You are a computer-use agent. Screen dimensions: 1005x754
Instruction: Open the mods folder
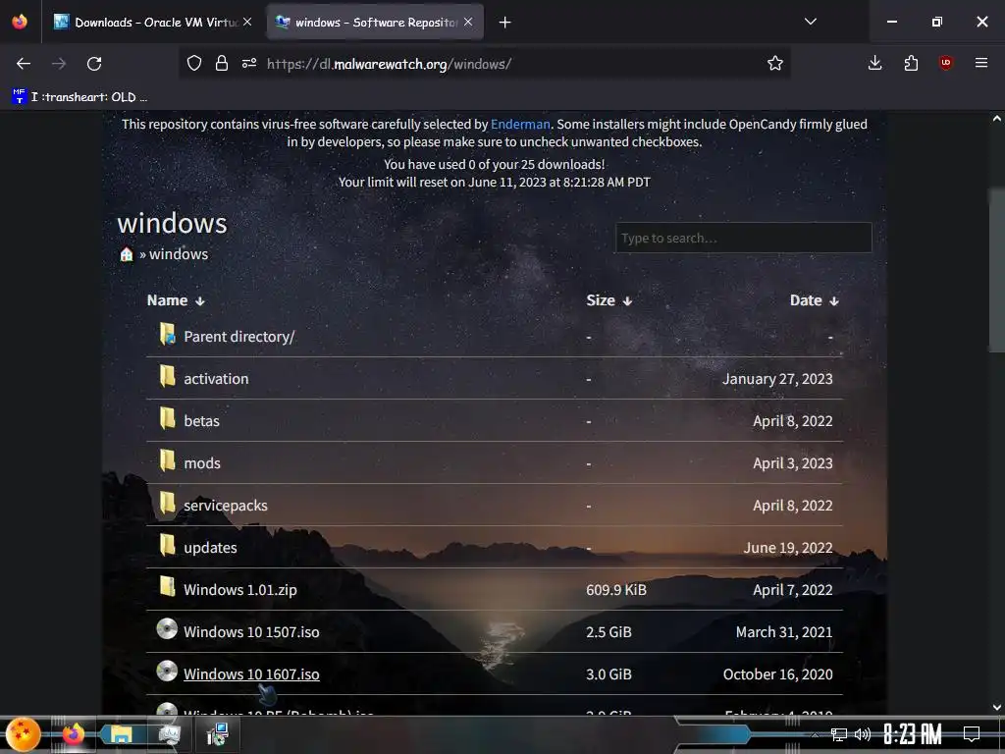click(x=202, y=463)
